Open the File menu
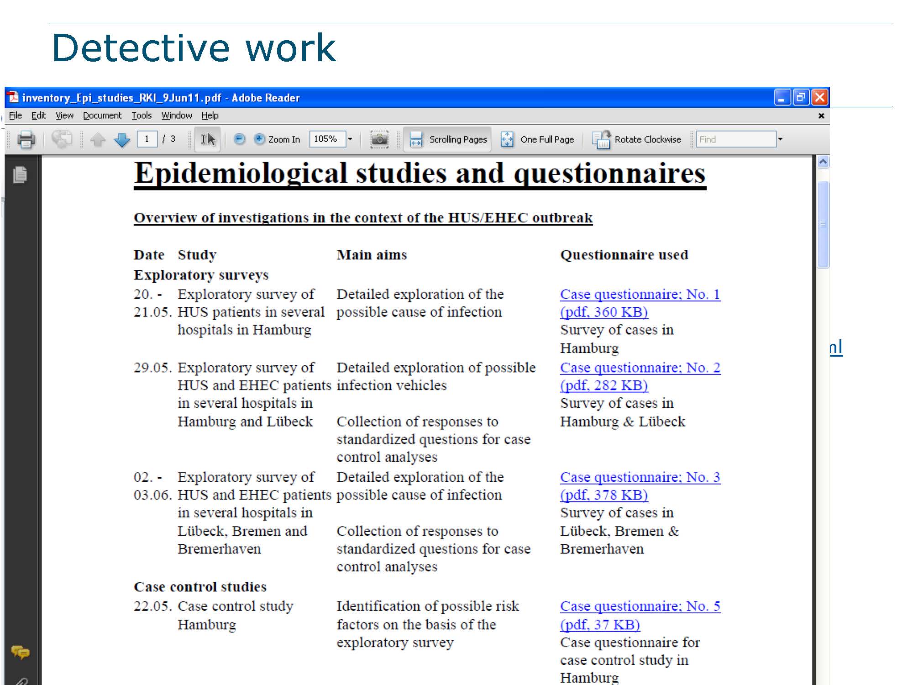Viewport: 913px width, 685px height. 16,116
